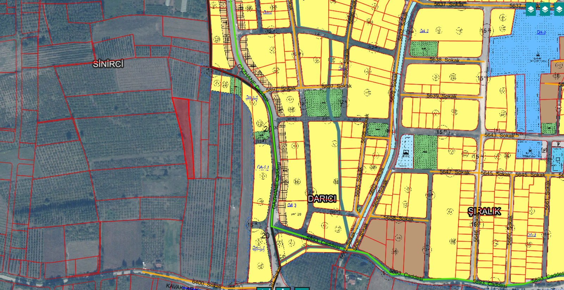Click the green park parcel beside mosque
This screenshot has height=290, width=564.
pos(425,152)
